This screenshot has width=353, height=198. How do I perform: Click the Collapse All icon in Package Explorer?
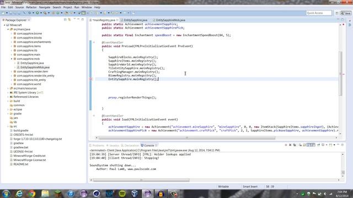pyautogui.click(x=65, y=20)
